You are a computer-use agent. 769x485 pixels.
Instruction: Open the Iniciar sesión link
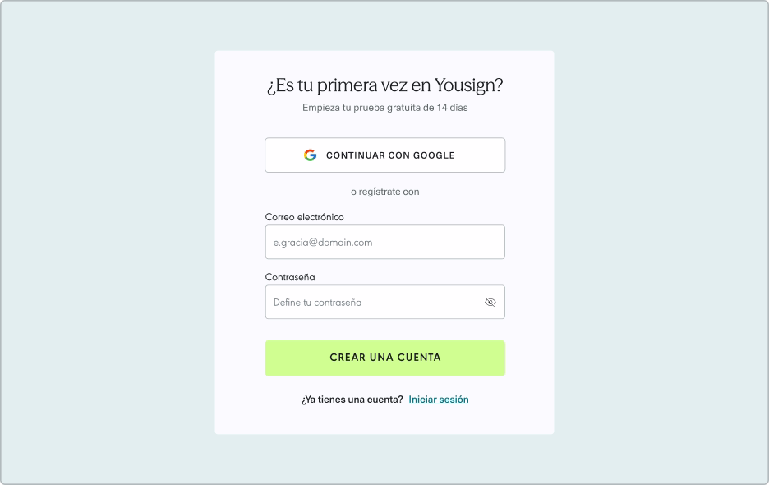(x=439, y=400)
